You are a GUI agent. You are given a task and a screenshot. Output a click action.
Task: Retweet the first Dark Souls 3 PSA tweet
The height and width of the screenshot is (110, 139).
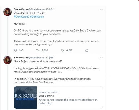coord(38,50)
